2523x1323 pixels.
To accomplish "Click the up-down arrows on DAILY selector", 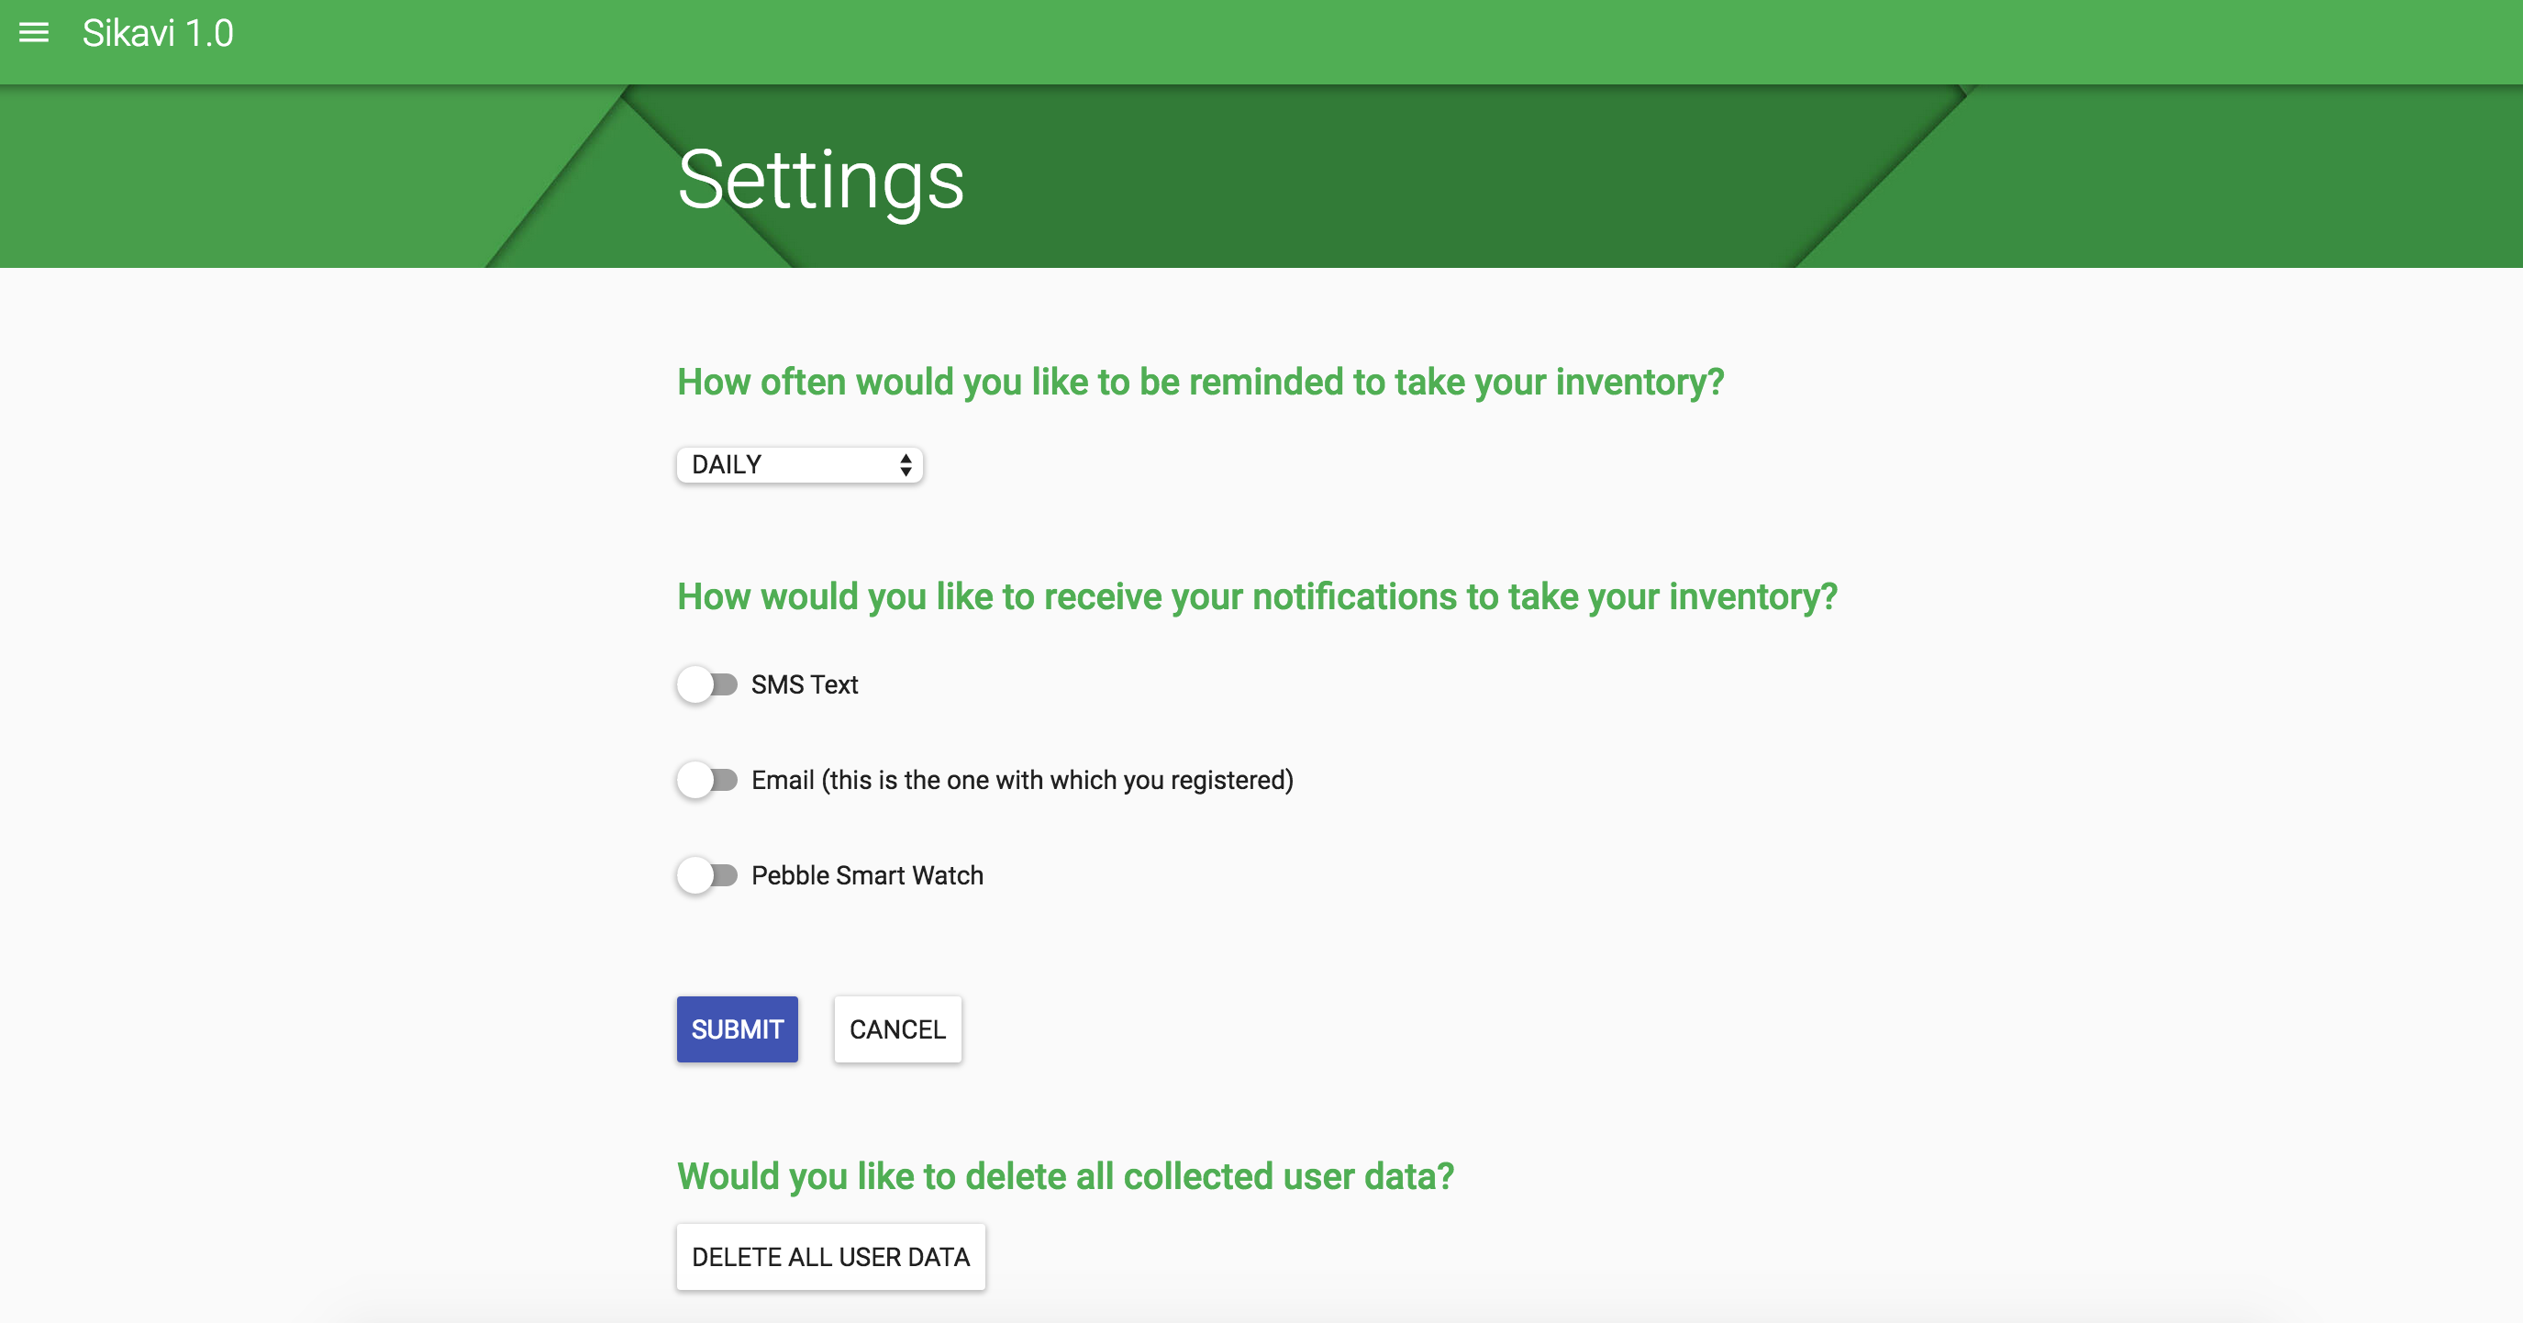I will point(905,465).
